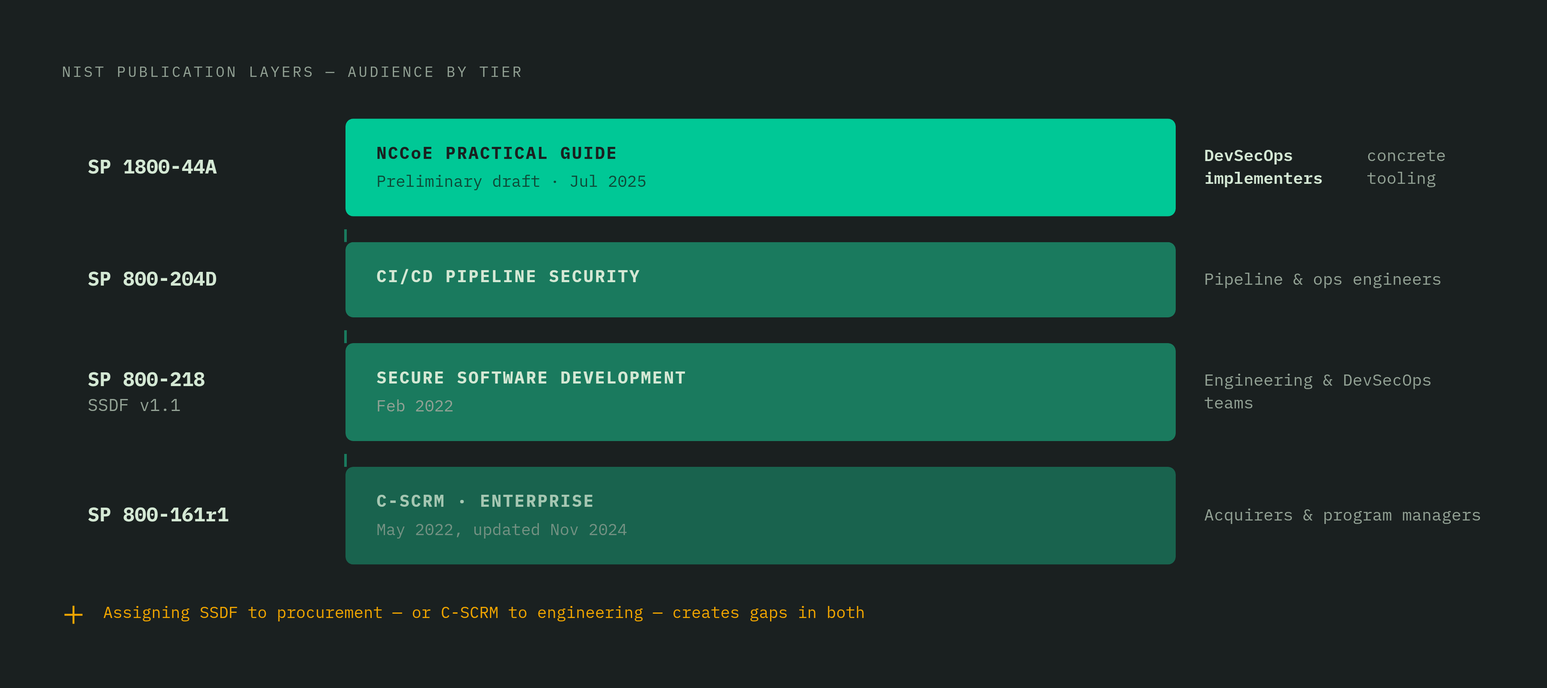Image resolution: width=1547 pixels, height=688 pixels.
Task: Click Pipeline & ops engineers text
Action: (1322, 280)
